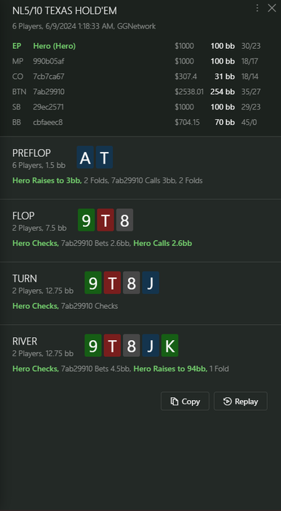Click the green 9 card on the flop
The width and height of the screenshot is (281, 511).
[86, 220]
